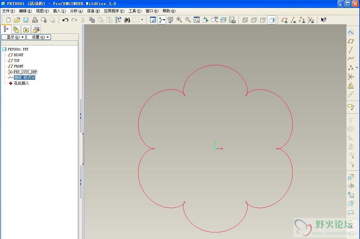Select the style tool on the right
This screenshot has width=360, height=239.
(x=351, y=212)
